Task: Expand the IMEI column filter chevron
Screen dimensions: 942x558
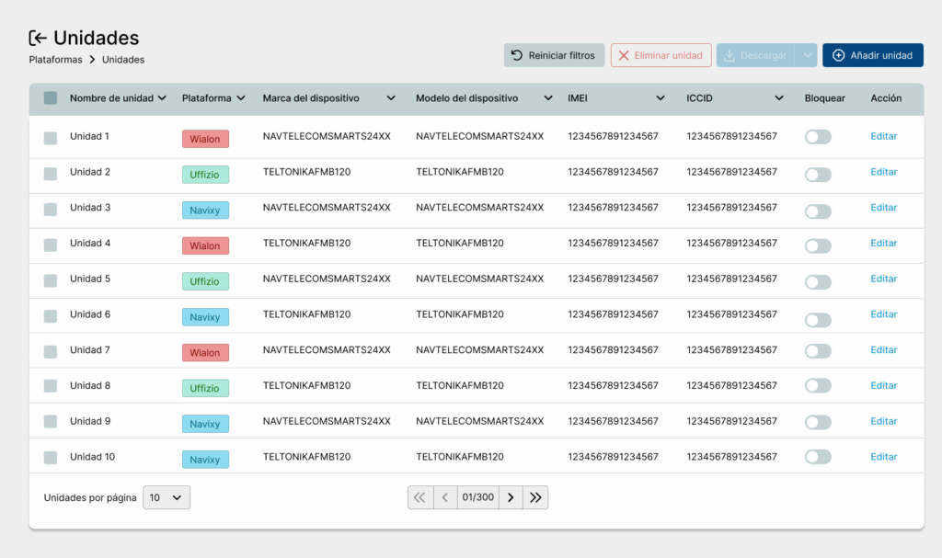Action: [660, 98]
